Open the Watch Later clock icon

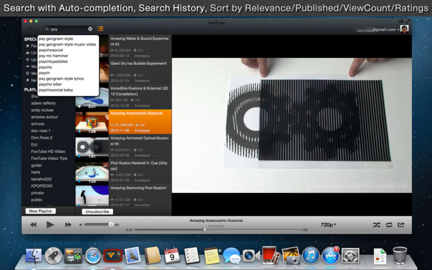[28, 73]
